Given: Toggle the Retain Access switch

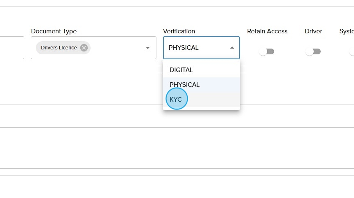Looking at the screenshot, I should click(267, 51).
